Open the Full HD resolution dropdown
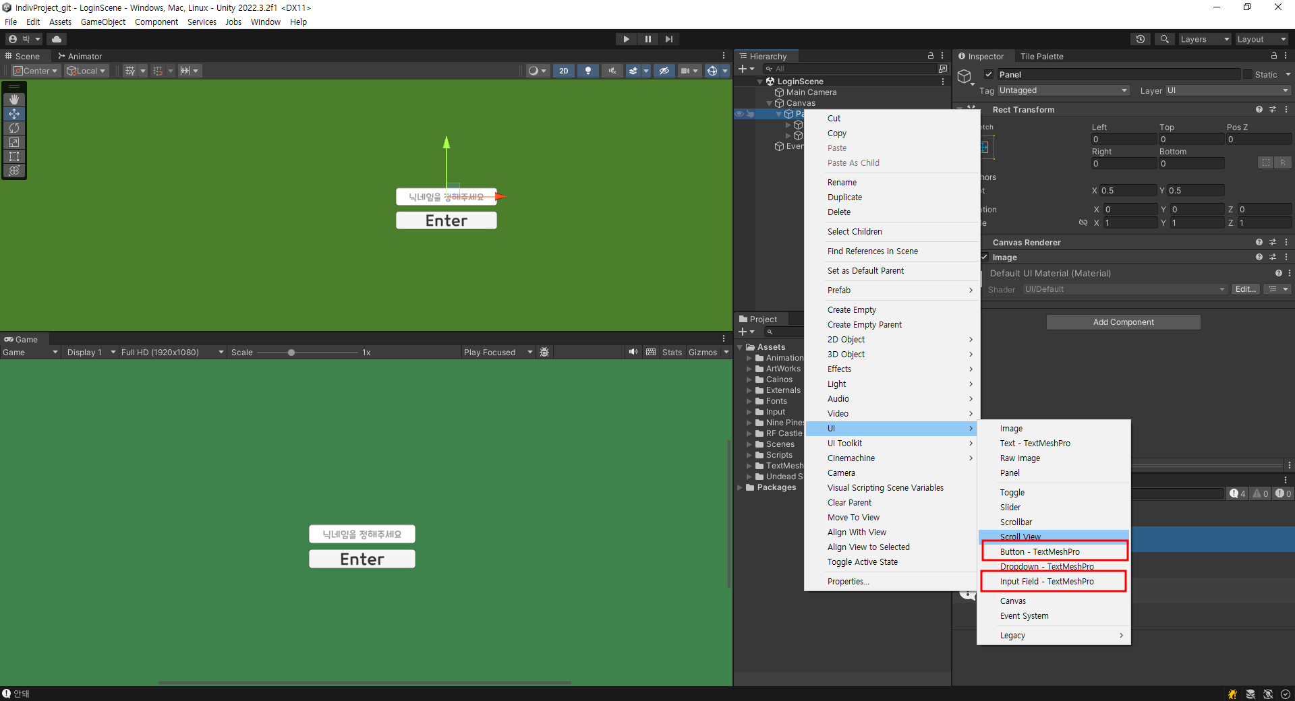 click(x=172, y=353)
